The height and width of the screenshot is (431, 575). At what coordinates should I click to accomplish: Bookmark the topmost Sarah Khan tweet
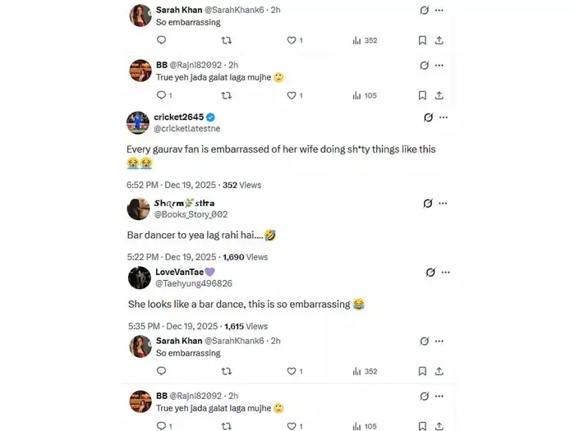[422, 40]
